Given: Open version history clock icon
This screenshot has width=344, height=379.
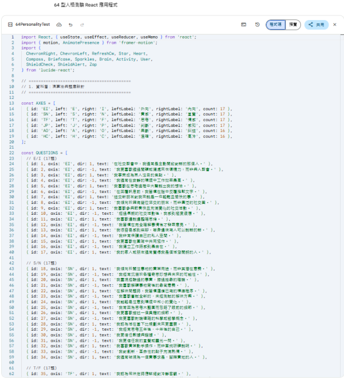Looking at the screenshot, I should tap(257, 25).
